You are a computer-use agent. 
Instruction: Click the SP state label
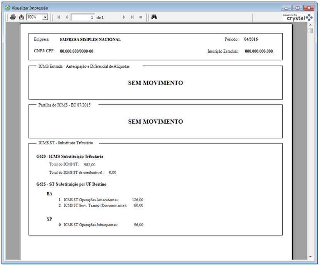[x=49, y=219]
